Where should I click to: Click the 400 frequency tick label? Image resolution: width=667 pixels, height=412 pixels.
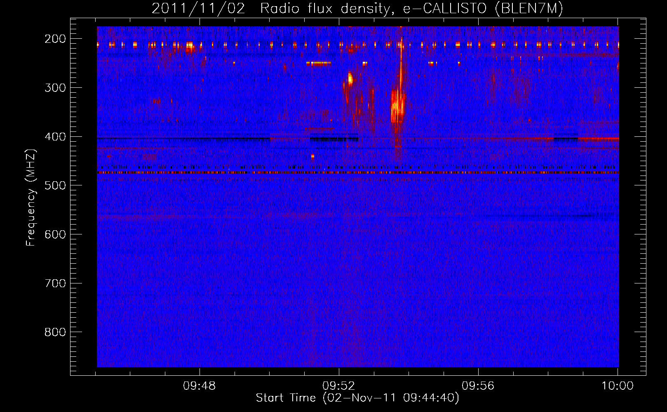click(55, 137)
